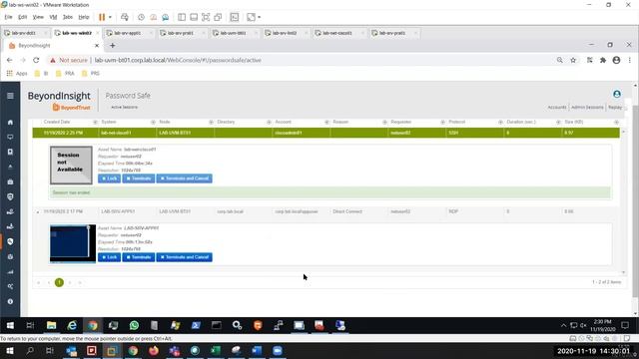The width and height of the screenshot is (639, 359).
Task: Open the VMware Edit menu
Action: pos(22,17)
